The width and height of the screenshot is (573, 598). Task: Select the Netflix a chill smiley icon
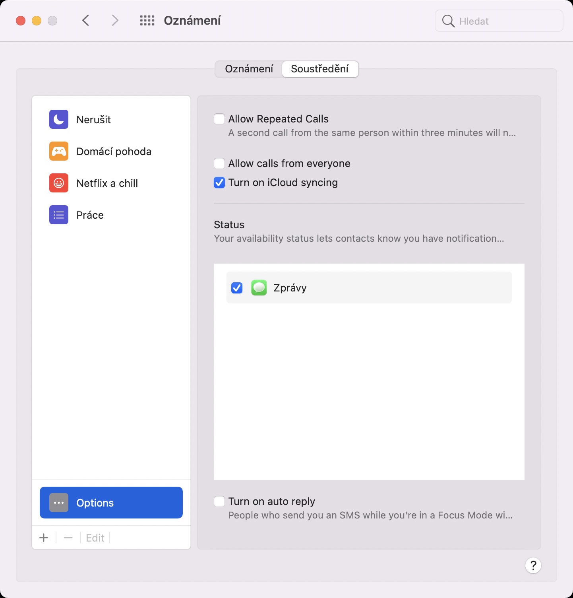[x=59, y=183]
